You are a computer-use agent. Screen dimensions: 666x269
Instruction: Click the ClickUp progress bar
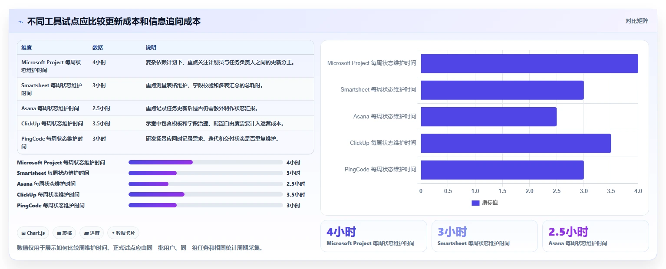pos(206,194)
